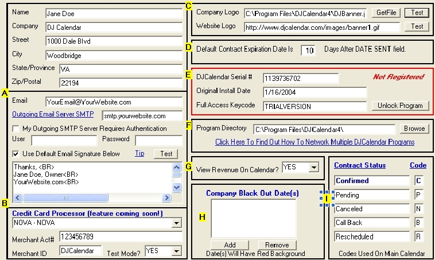The height and width of the screenshot is (260, 435).
Task: Click inside the email signature text area
Action: tap(92, 177)
